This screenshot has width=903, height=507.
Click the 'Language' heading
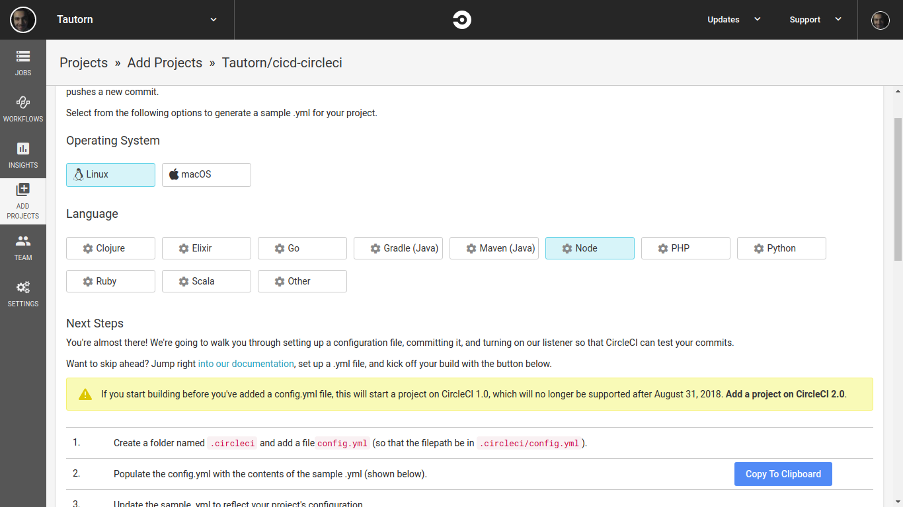(93, 214)
